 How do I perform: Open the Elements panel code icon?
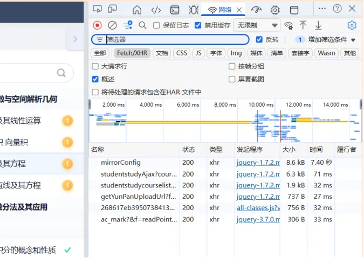[156, 10]
